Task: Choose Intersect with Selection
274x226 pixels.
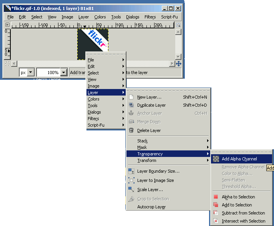Action: 242,221
